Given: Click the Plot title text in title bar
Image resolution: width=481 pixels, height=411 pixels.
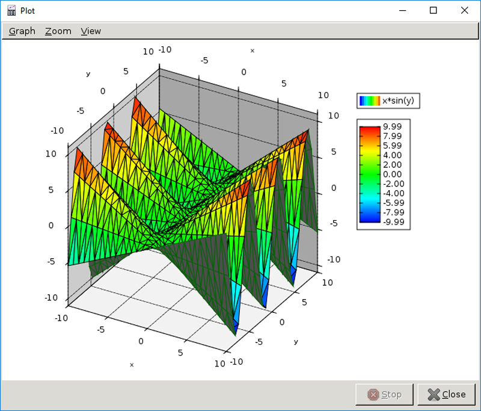Looking at the screenshot, I should [x=28, y=10].
